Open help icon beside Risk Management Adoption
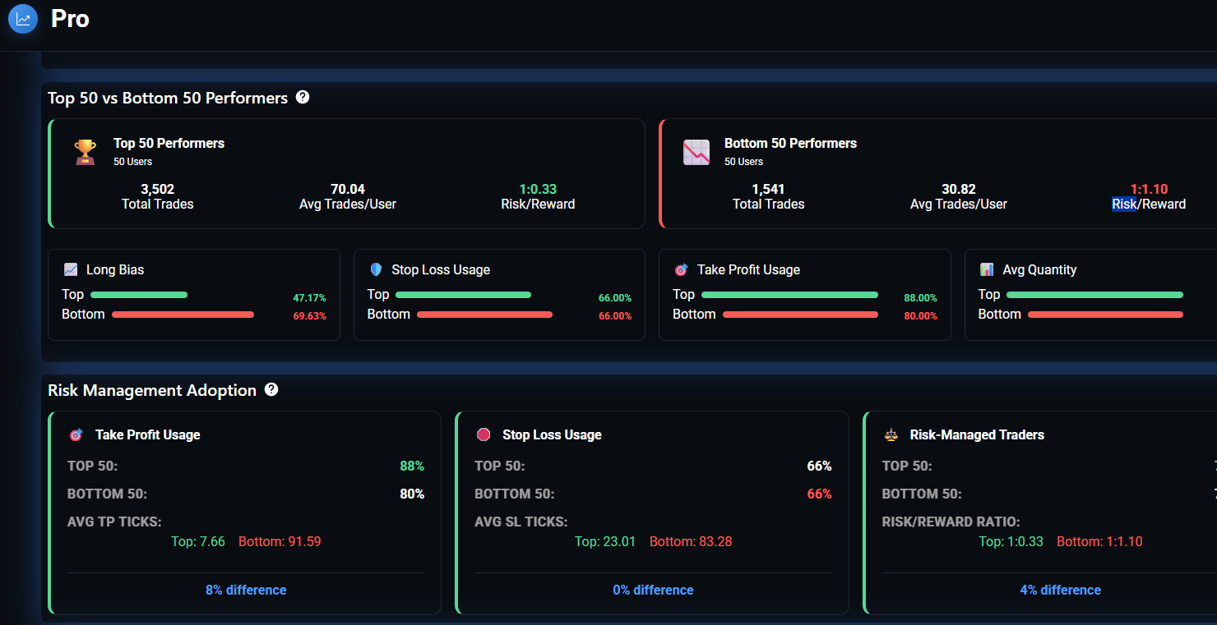Screen dimensions: 1217x625 tap(271, 389)
